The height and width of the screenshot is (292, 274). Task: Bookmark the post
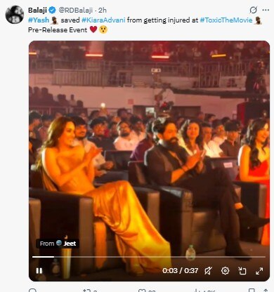pos(252,291)
